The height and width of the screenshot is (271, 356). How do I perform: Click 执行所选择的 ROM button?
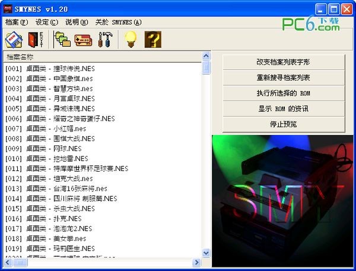click(284, 93)
